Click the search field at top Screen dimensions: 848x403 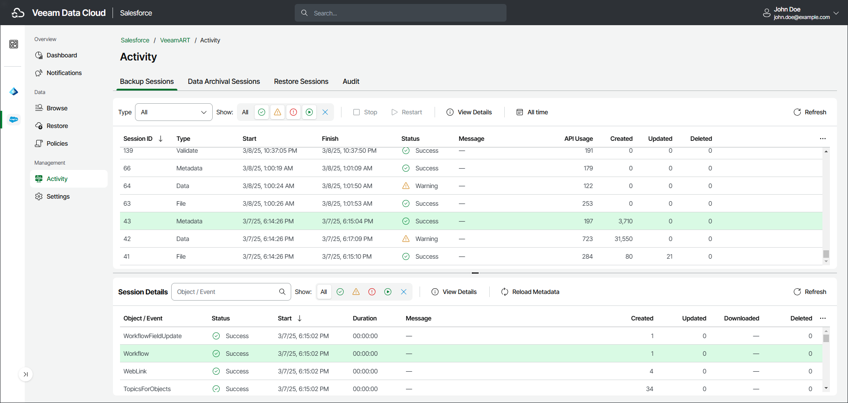tap(401, 13)
